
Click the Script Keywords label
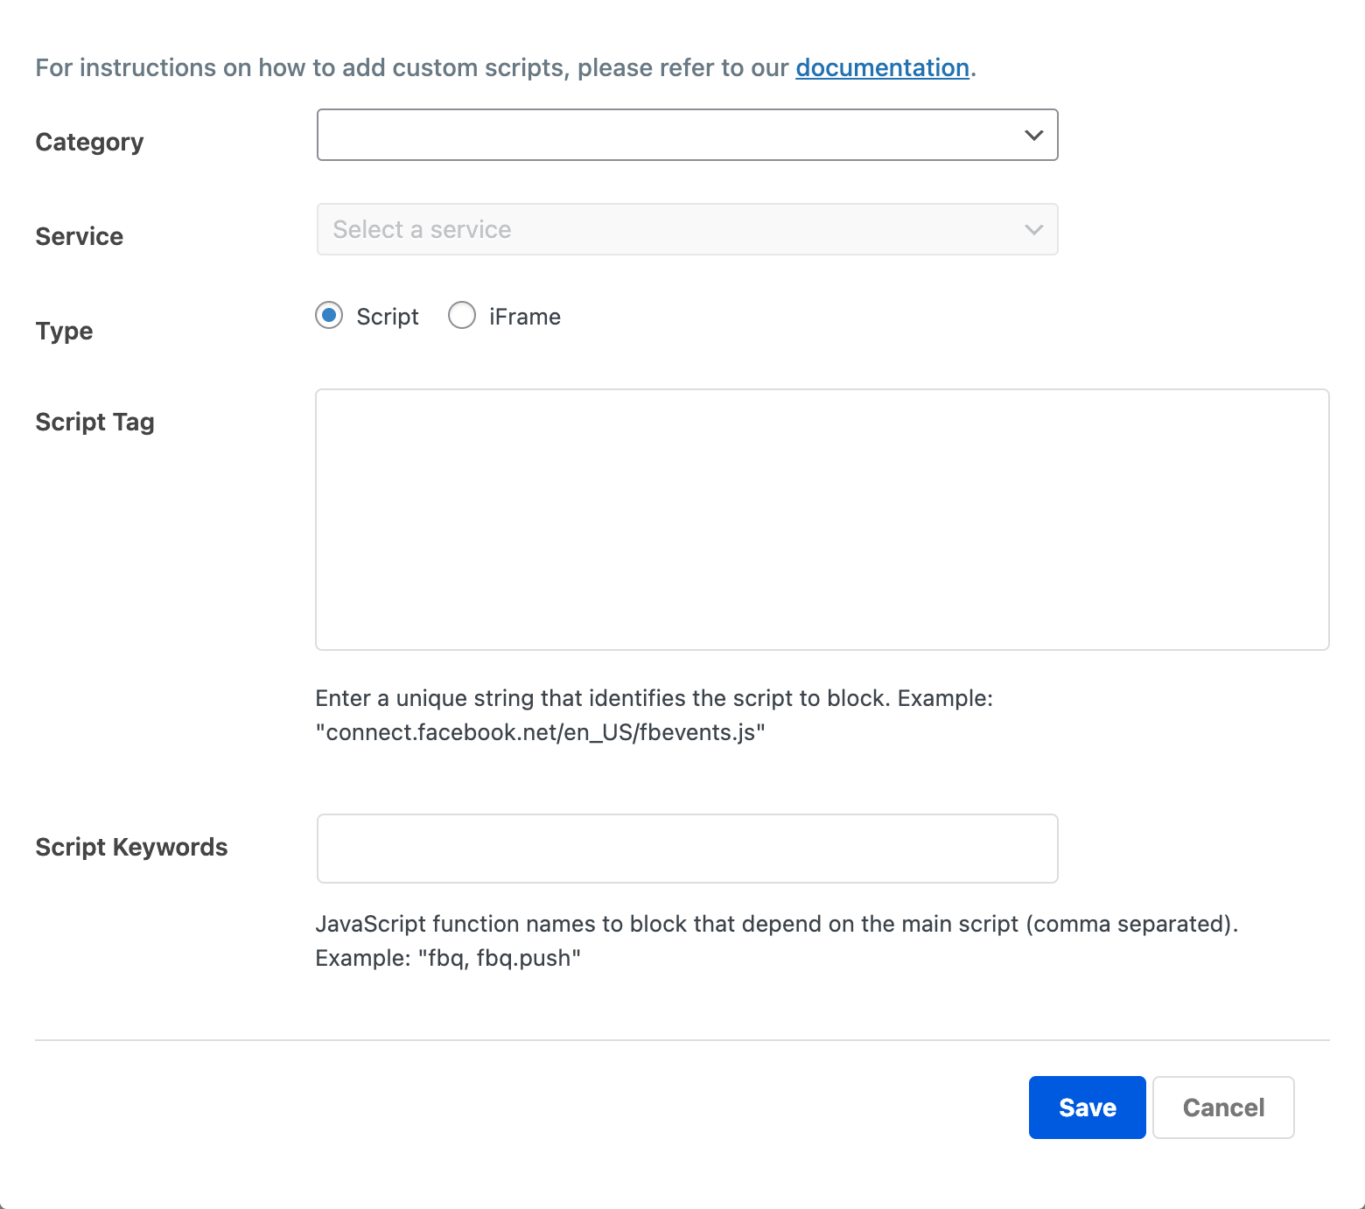pyautogui.click(x=131, y=846)
